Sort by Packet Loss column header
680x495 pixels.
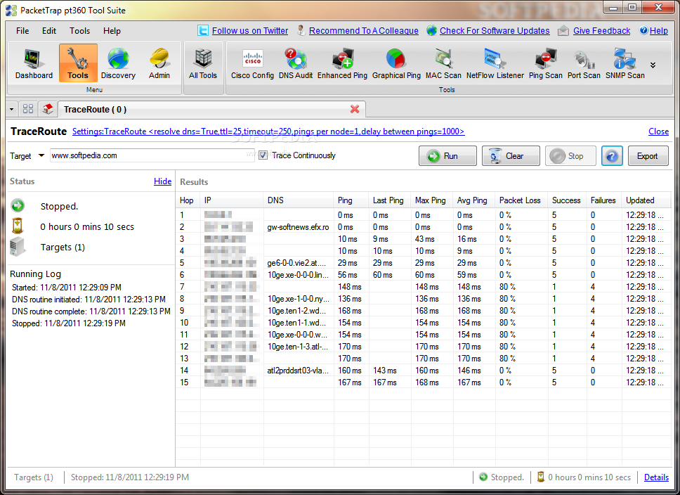(520, 200)
